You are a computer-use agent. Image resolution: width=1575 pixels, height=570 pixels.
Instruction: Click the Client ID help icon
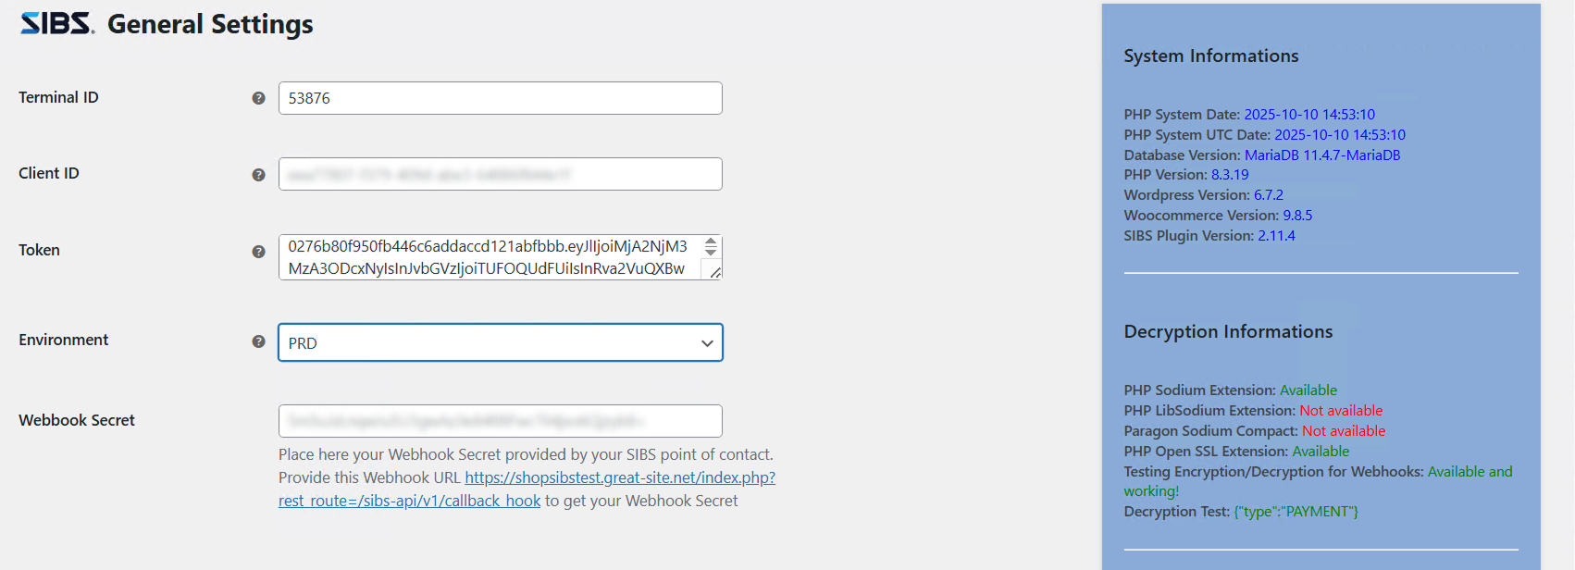[x=259, y=175]
